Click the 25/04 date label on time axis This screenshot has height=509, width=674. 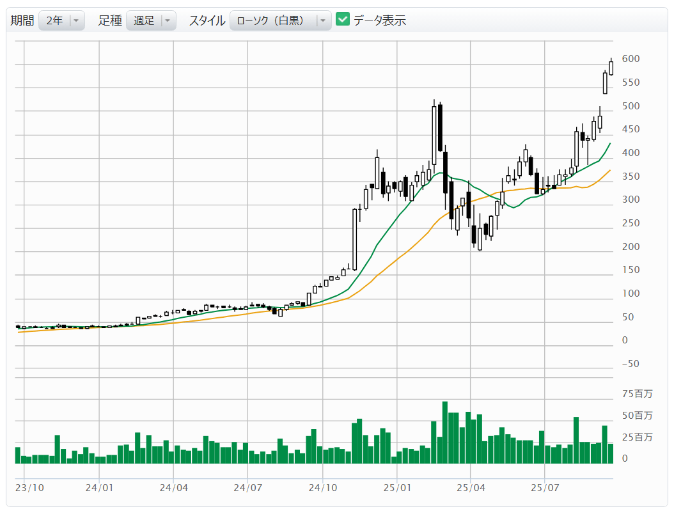click(470, 487)
